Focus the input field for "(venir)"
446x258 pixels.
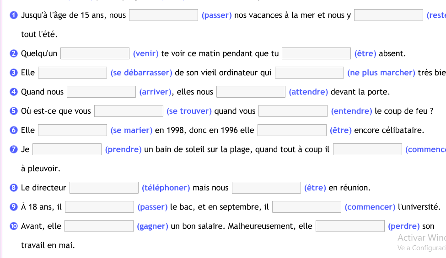95,53
